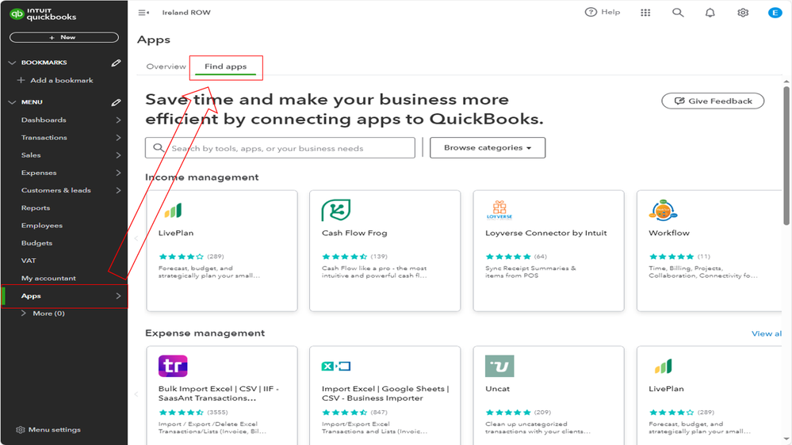Click the Cash Flow Frog app icon
Viewport: 792px width, 445px height.
tap(335, 211)
